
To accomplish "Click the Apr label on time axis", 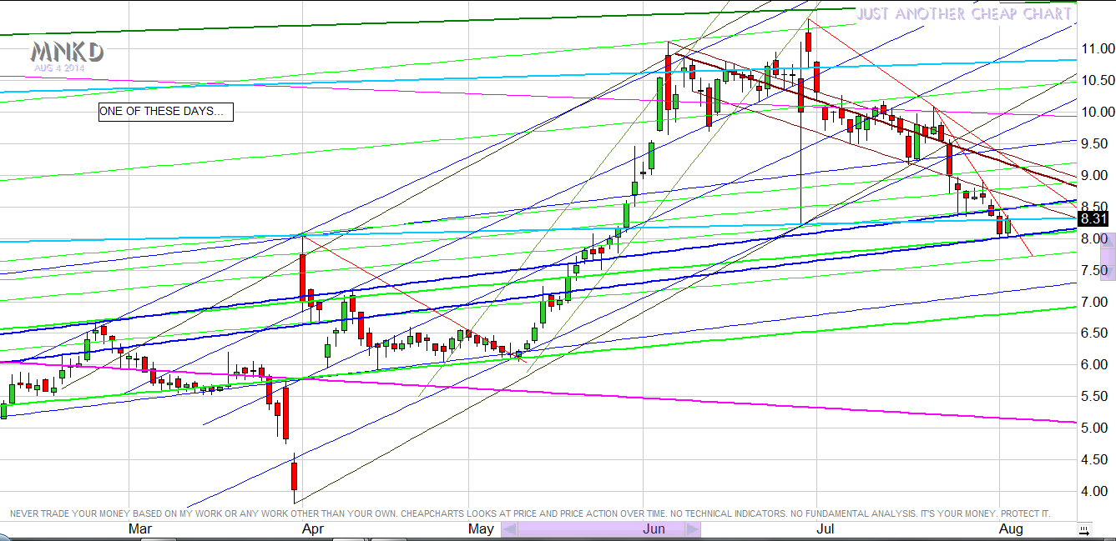I will click(313, 529).
